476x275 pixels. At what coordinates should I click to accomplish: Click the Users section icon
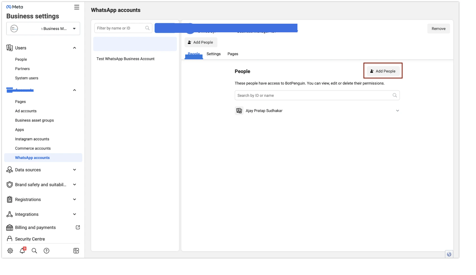[x=9, y=48]
